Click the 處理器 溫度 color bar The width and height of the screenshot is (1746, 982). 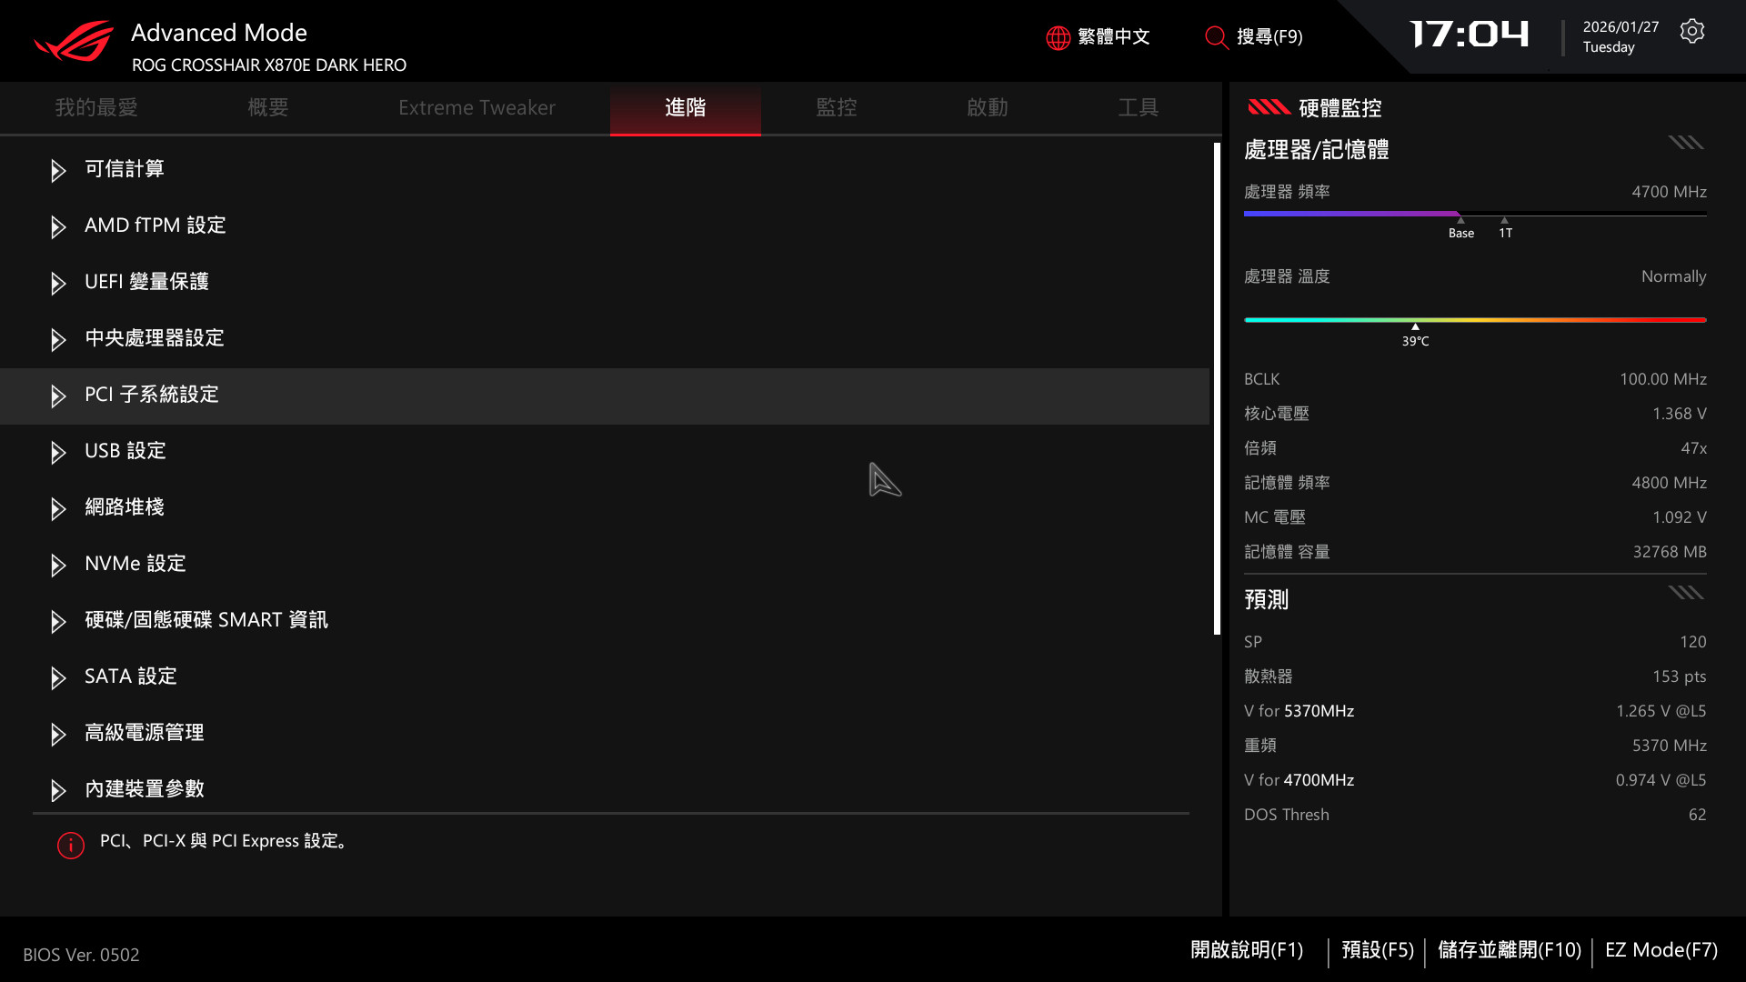coord(1474,320)
